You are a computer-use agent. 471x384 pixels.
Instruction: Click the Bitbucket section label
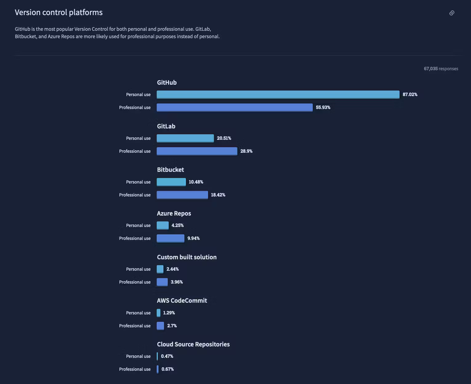coord(171,170)
